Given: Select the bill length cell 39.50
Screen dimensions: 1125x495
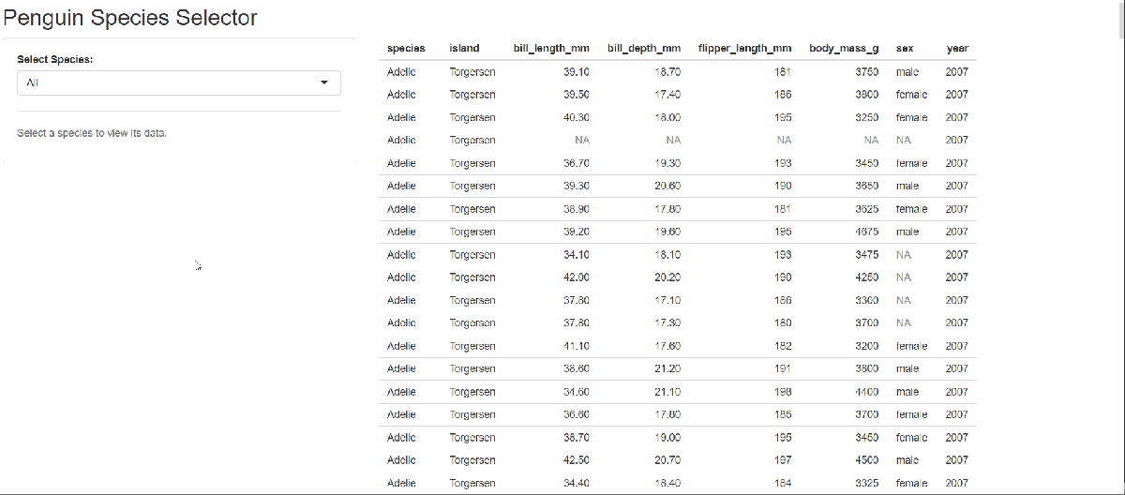Looking at the screenshot, I should [577, 95].
